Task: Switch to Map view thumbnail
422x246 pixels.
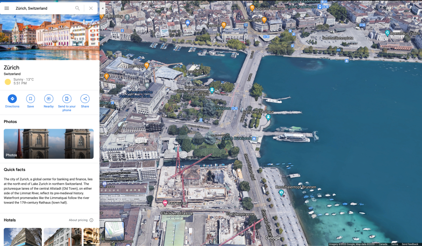Action: (x=114, y=231)
